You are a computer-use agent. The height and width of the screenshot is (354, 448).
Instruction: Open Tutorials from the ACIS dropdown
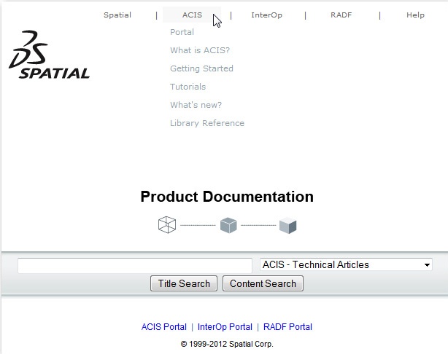click(x=188, y=87)
